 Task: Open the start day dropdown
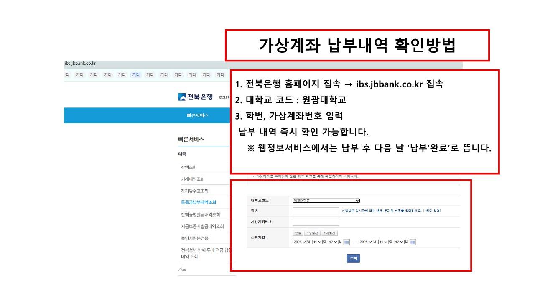pos(332,242)
